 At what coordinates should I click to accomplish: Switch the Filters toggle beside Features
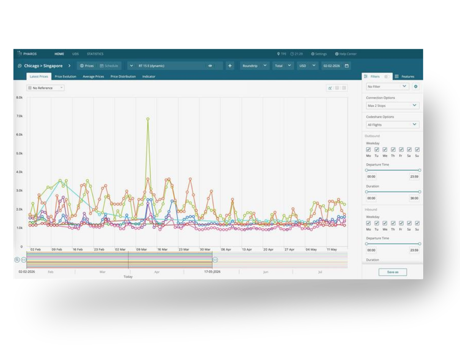coord(386,76)
